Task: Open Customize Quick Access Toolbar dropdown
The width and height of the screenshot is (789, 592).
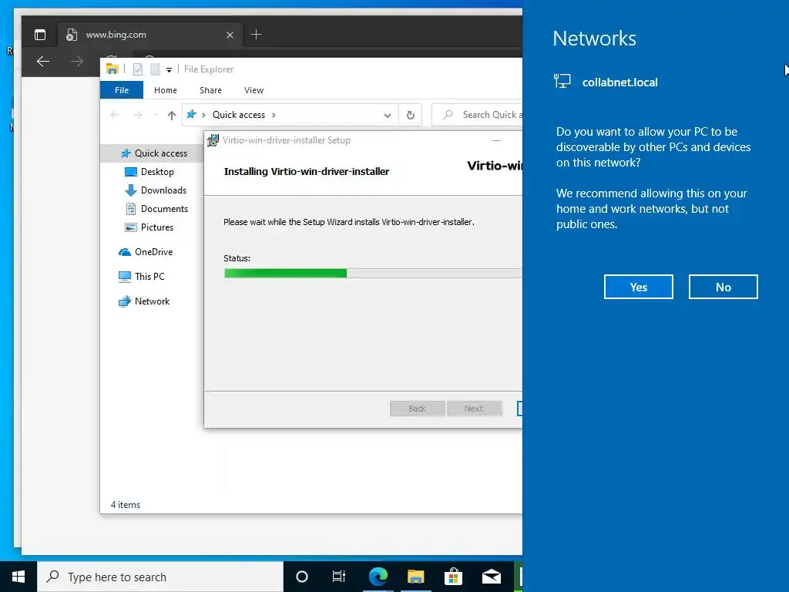Action: (x=169, y=69)
